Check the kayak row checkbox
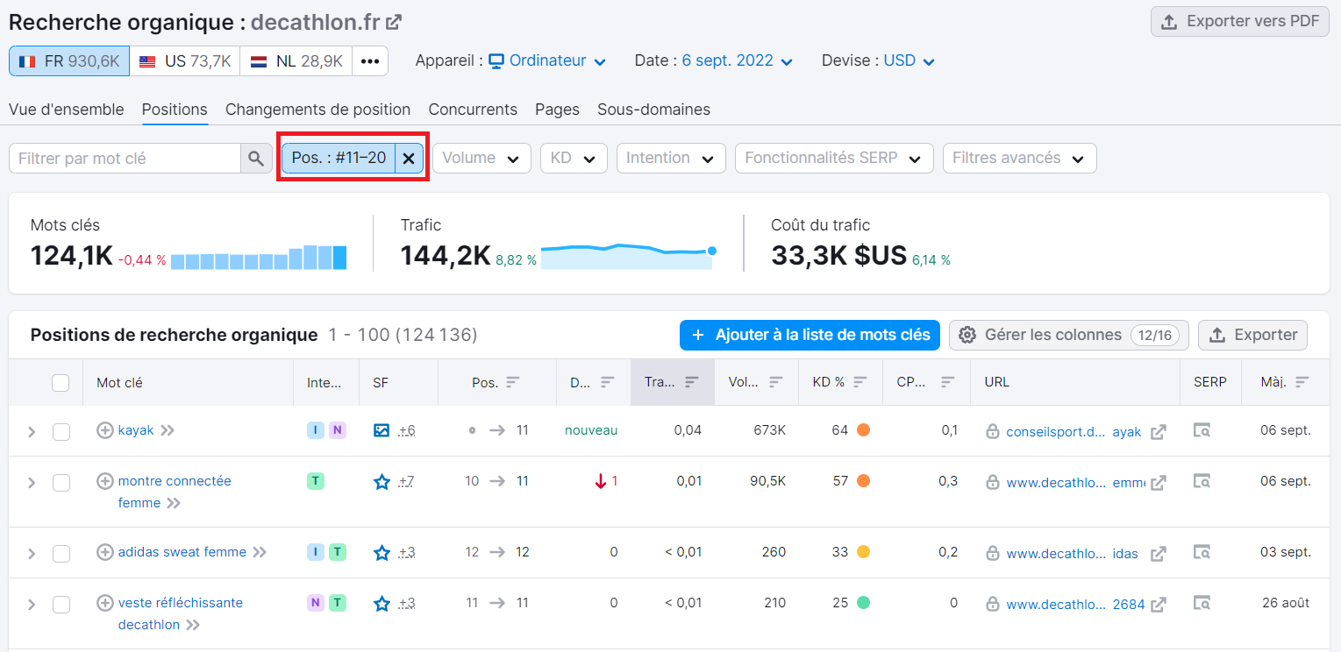This screenshot has height=652, width=1341. coord(61,431)
